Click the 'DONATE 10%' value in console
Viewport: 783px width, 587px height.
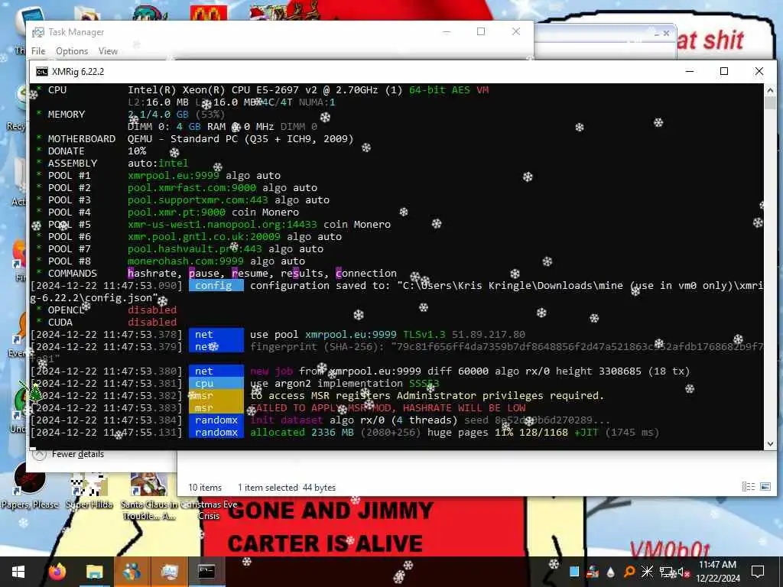click(x=137, y=151)
